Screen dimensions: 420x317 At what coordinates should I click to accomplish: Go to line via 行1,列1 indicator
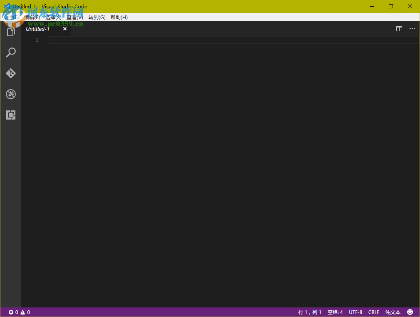click(309, 312)
